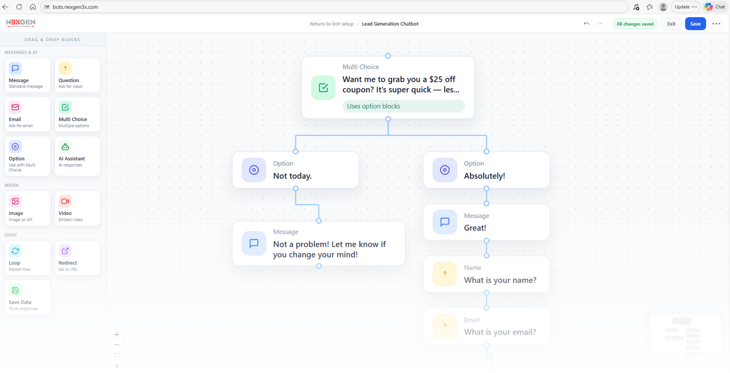This screenshot has width=730, height=373.
Task: Click the Email block envelope icon
Action: [x=15, y=107]
